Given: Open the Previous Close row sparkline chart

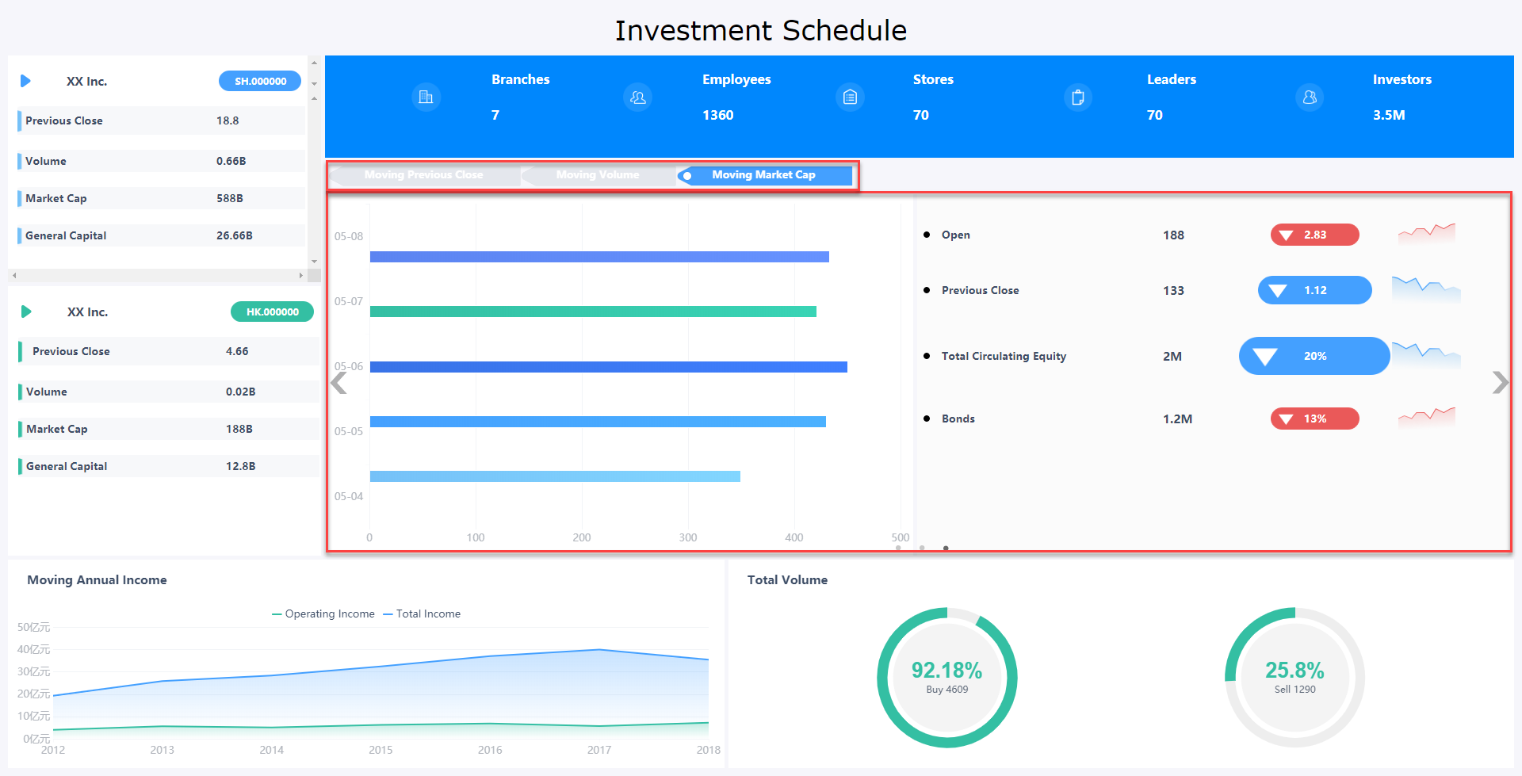Looking at the screenshot, I should pos(1426,289).
